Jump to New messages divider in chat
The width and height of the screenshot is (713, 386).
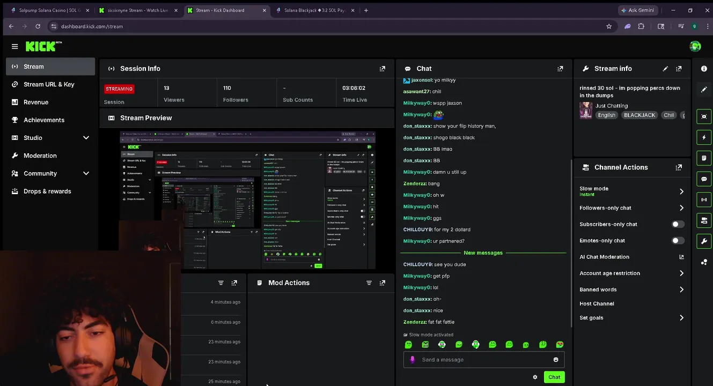pos(483,253)
